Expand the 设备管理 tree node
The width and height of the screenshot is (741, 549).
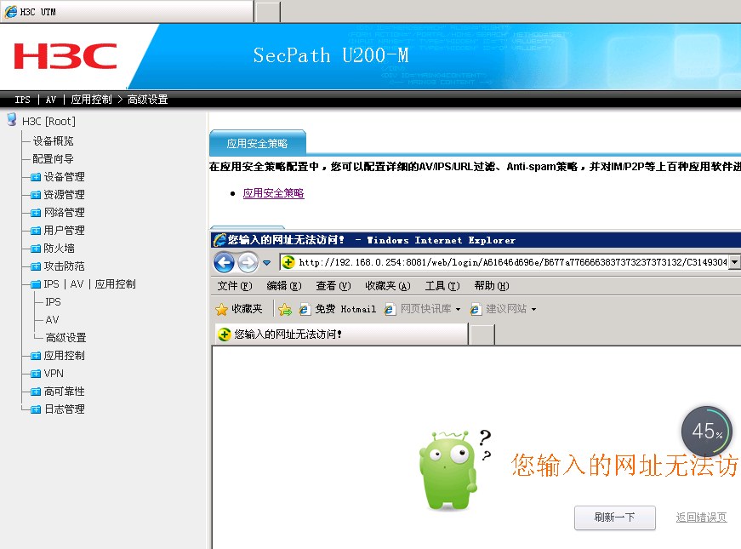[36, 177]
